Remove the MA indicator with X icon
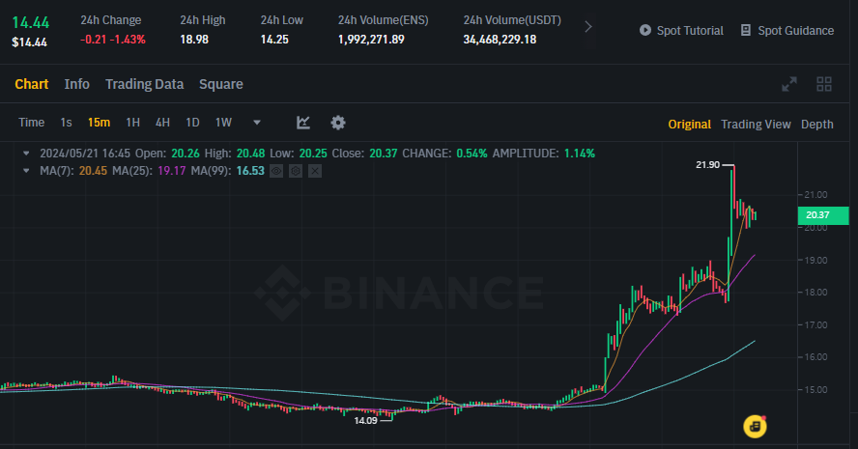858x449 pixels. [315, 171]
